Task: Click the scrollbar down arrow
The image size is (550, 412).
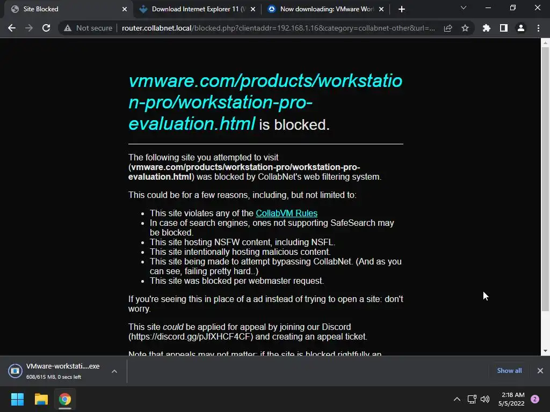Action: click(x=545, y=351)
